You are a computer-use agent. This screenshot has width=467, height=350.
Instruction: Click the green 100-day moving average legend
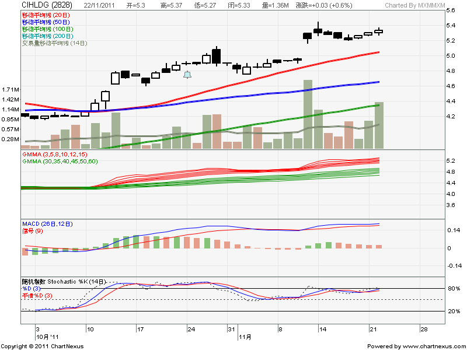point(47,29)
